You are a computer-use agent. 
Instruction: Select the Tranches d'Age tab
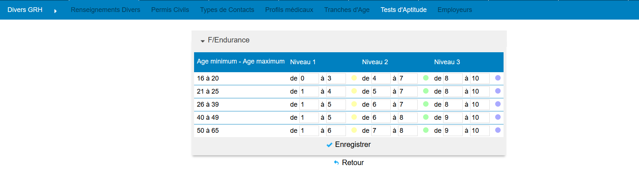[347, 10]
